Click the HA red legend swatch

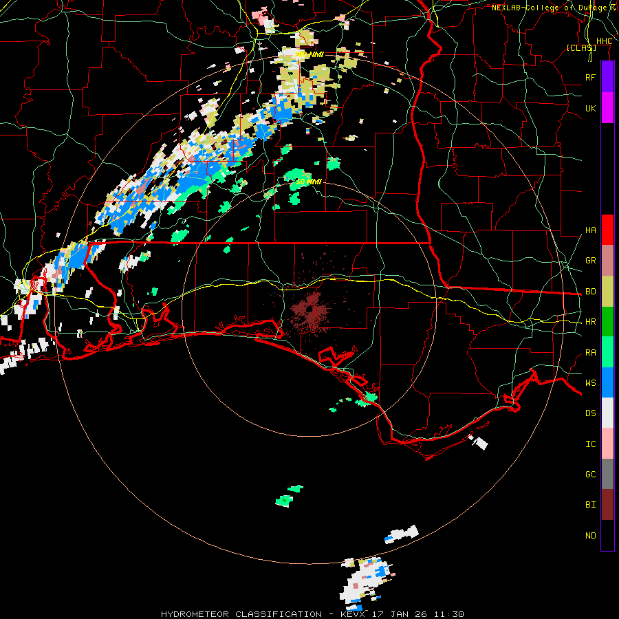click(x=607, y=230)
